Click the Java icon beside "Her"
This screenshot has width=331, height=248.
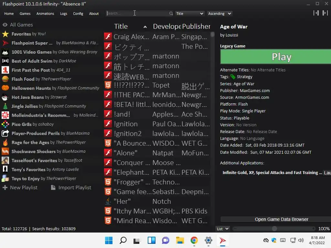pos(108,201)
